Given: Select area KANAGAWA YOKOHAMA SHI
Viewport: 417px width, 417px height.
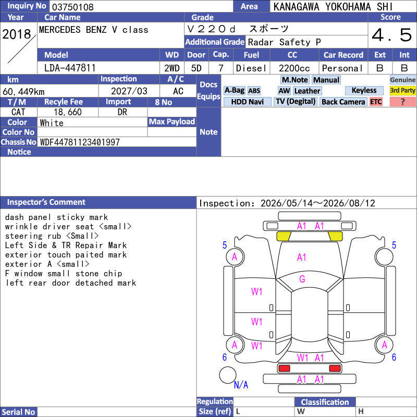Looking at the screenshot, I should [x=333, y=7].
